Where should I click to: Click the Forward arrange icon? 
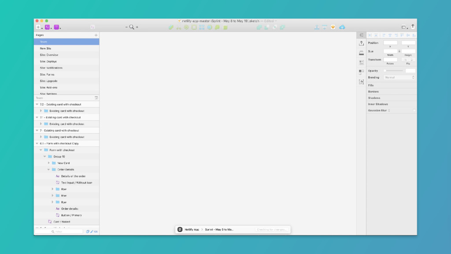(x=317, y=27)
